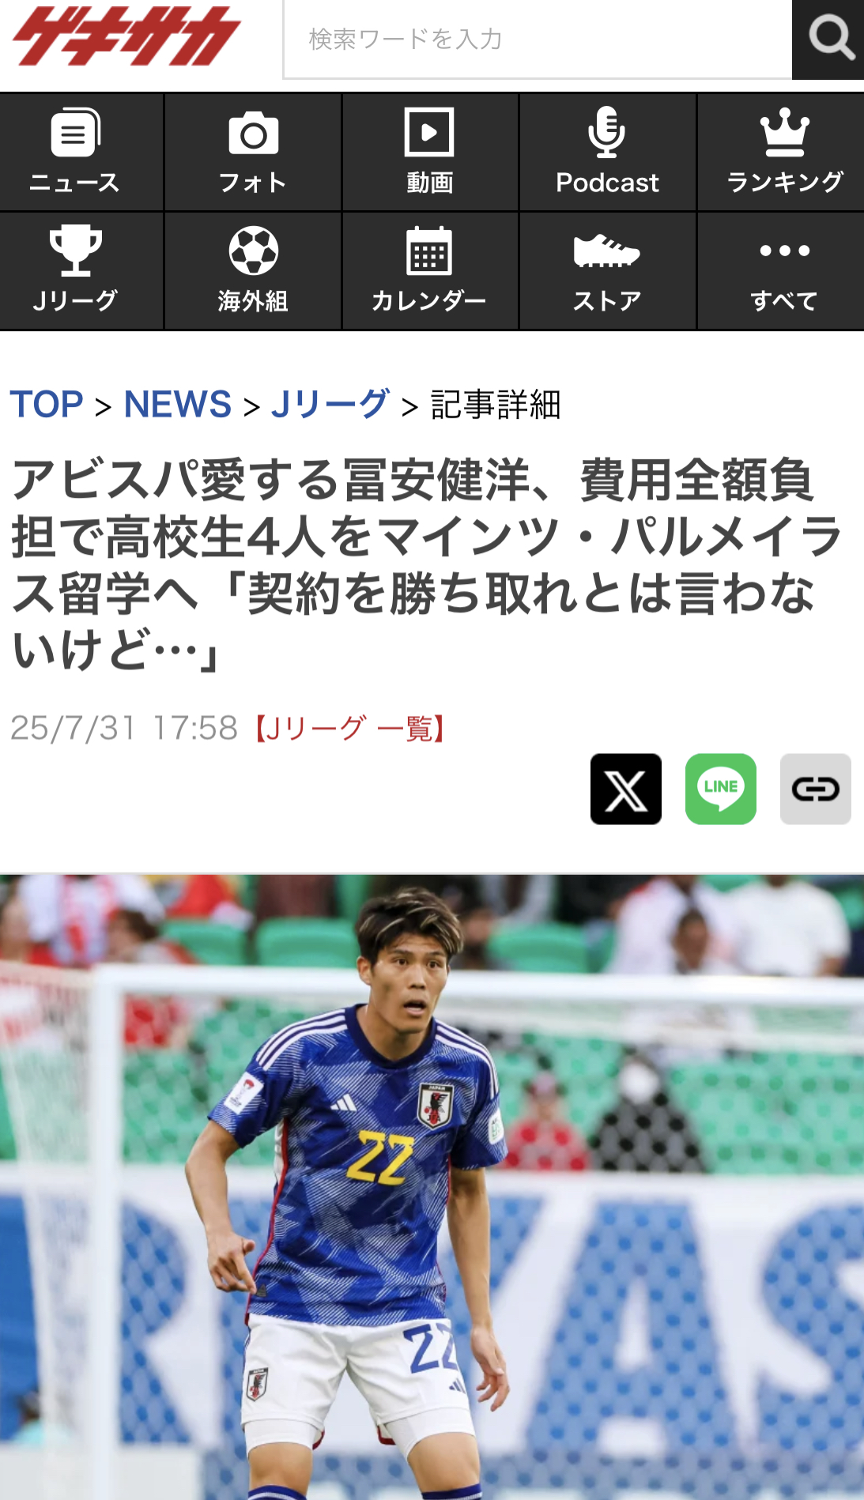The height and width of the screenshot is (1500, 864).
Task: Click the magnifier search icon
Action: tap(828, 39)
